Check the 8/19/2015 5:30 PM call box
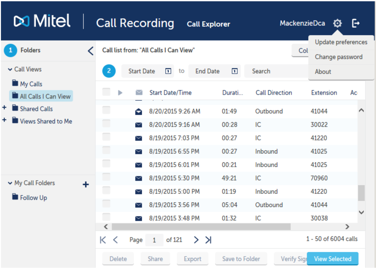377x270 pixels. click(106, 177)
